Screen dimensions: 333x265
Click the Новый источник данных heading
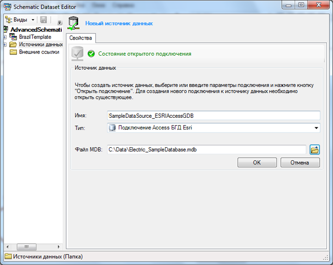(x=119, y=23)
